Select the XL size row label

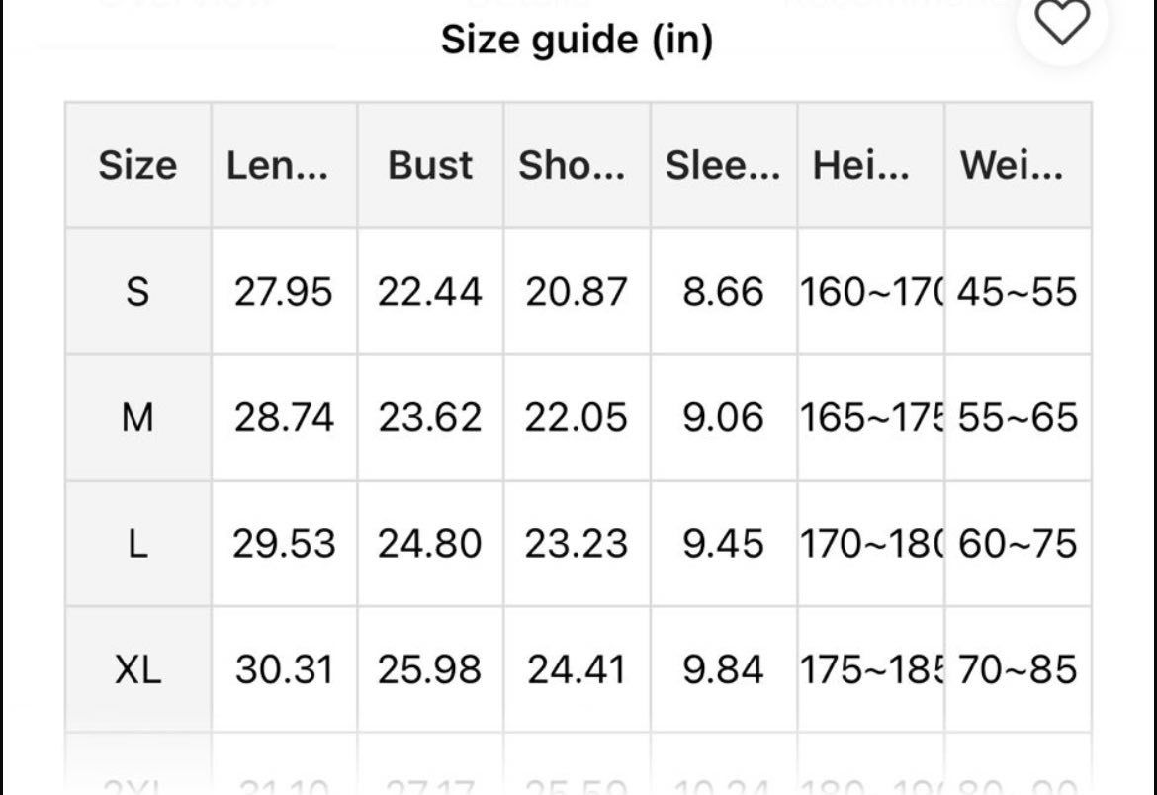pos(137,670)
